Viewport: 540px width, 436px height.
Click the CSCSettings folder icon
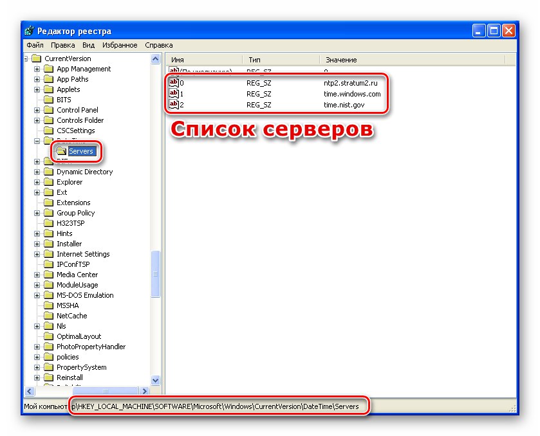[48, 131]
